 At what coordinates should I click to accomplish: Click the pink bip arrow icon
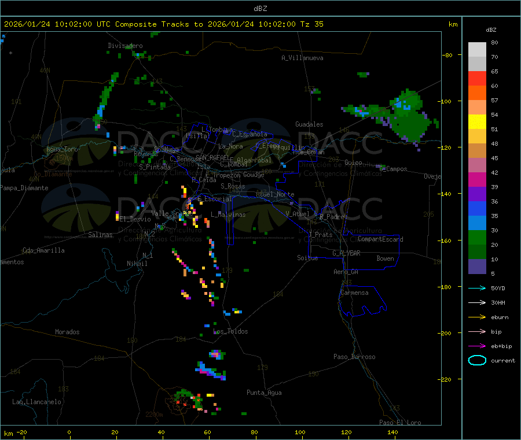click(x=477, y=331)
